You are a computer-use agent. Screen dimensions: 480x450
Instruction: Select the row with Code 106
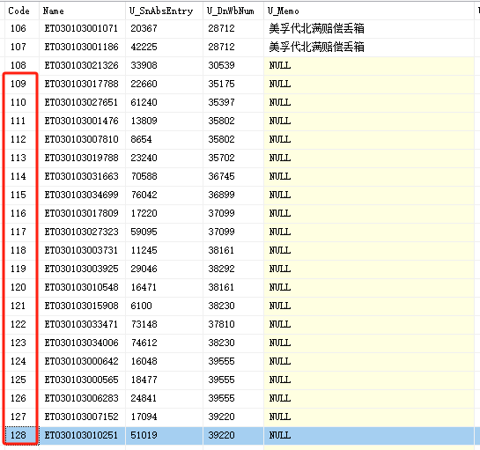(x=240, y=29)
